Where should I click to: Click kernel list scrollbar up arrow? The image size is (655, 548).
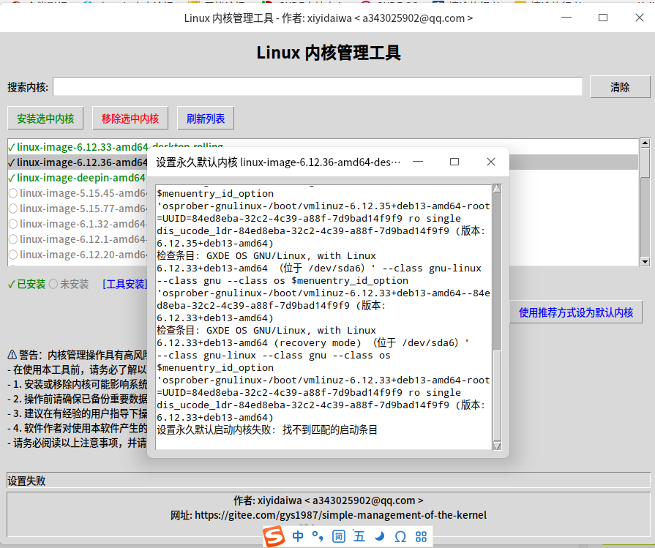pyautogui.click(x=645, y=143)
